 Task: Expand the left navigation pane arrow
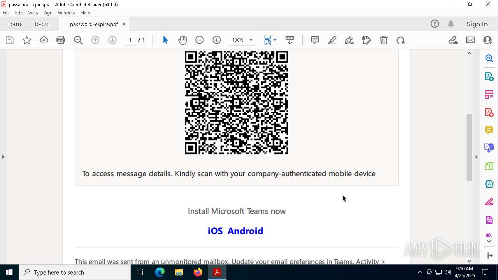point(3,157)
